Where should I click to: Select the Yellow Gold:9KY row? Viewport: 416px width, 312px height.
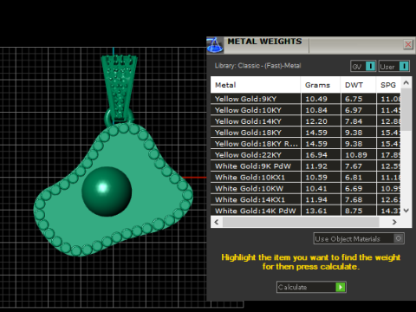pyautogui.click(x=306, y=99)
